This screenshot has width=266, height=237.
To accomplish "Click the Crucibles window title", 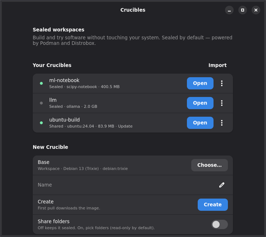I will 133,10.
